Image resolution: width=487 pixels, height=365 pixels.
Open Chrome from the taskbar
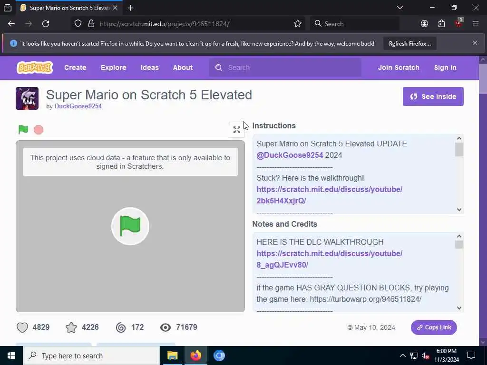(219, 355)
